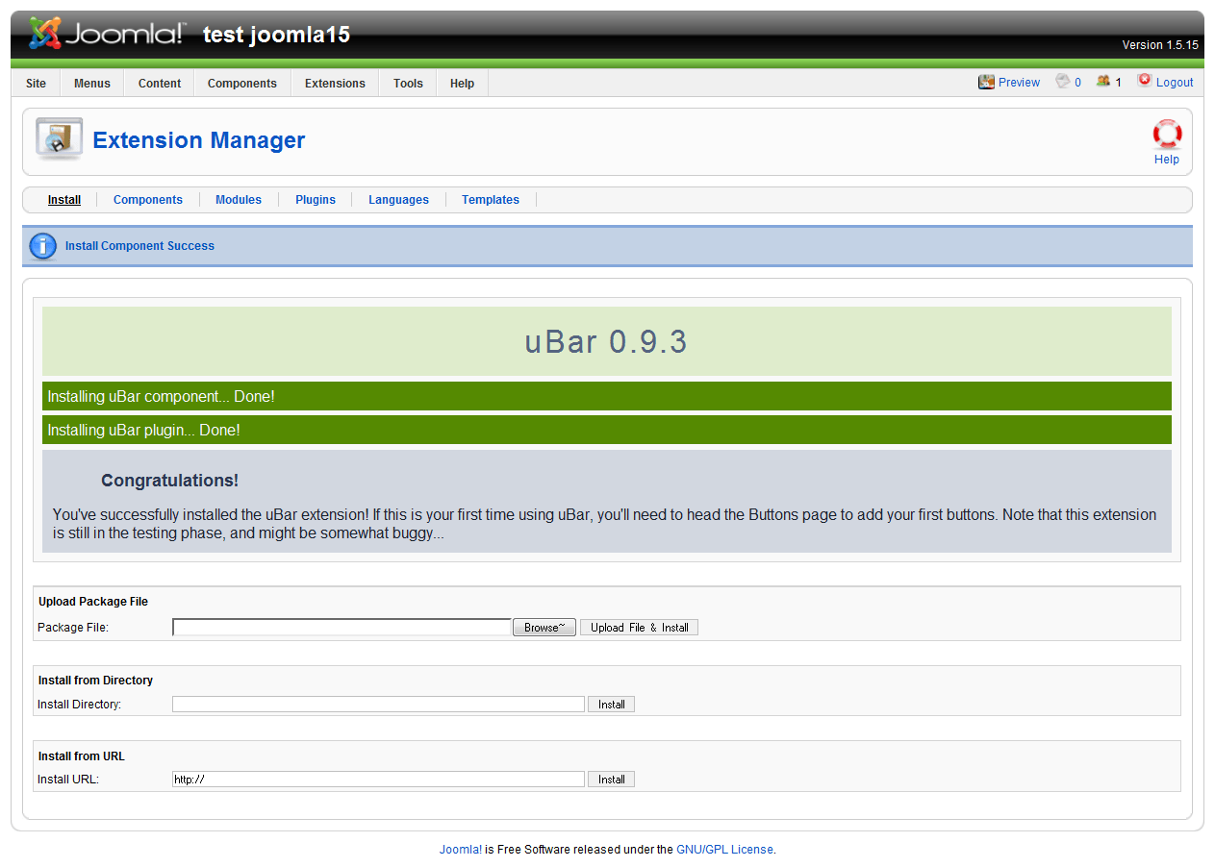Click Install button next to Install Directory
Viewport: 1215px width, 867px height.
pyautogui.click(x=612, y=705)
